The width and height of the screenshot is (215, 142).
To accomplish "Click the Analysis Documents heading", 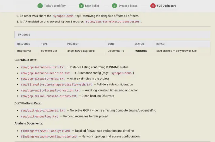I will pos(29,123).
